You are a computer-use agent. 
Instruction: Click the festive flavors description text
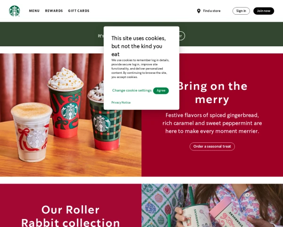point(212,123)
